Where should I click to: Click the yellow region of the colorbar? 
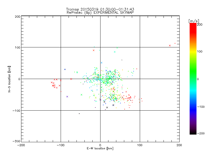tap(193, 52)
